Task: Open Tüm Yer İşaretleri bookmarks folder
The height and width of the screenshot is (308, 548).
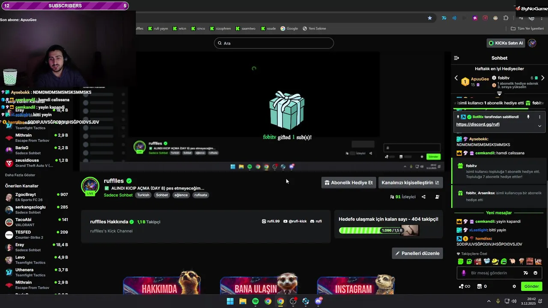Action: tap(527, 29)
